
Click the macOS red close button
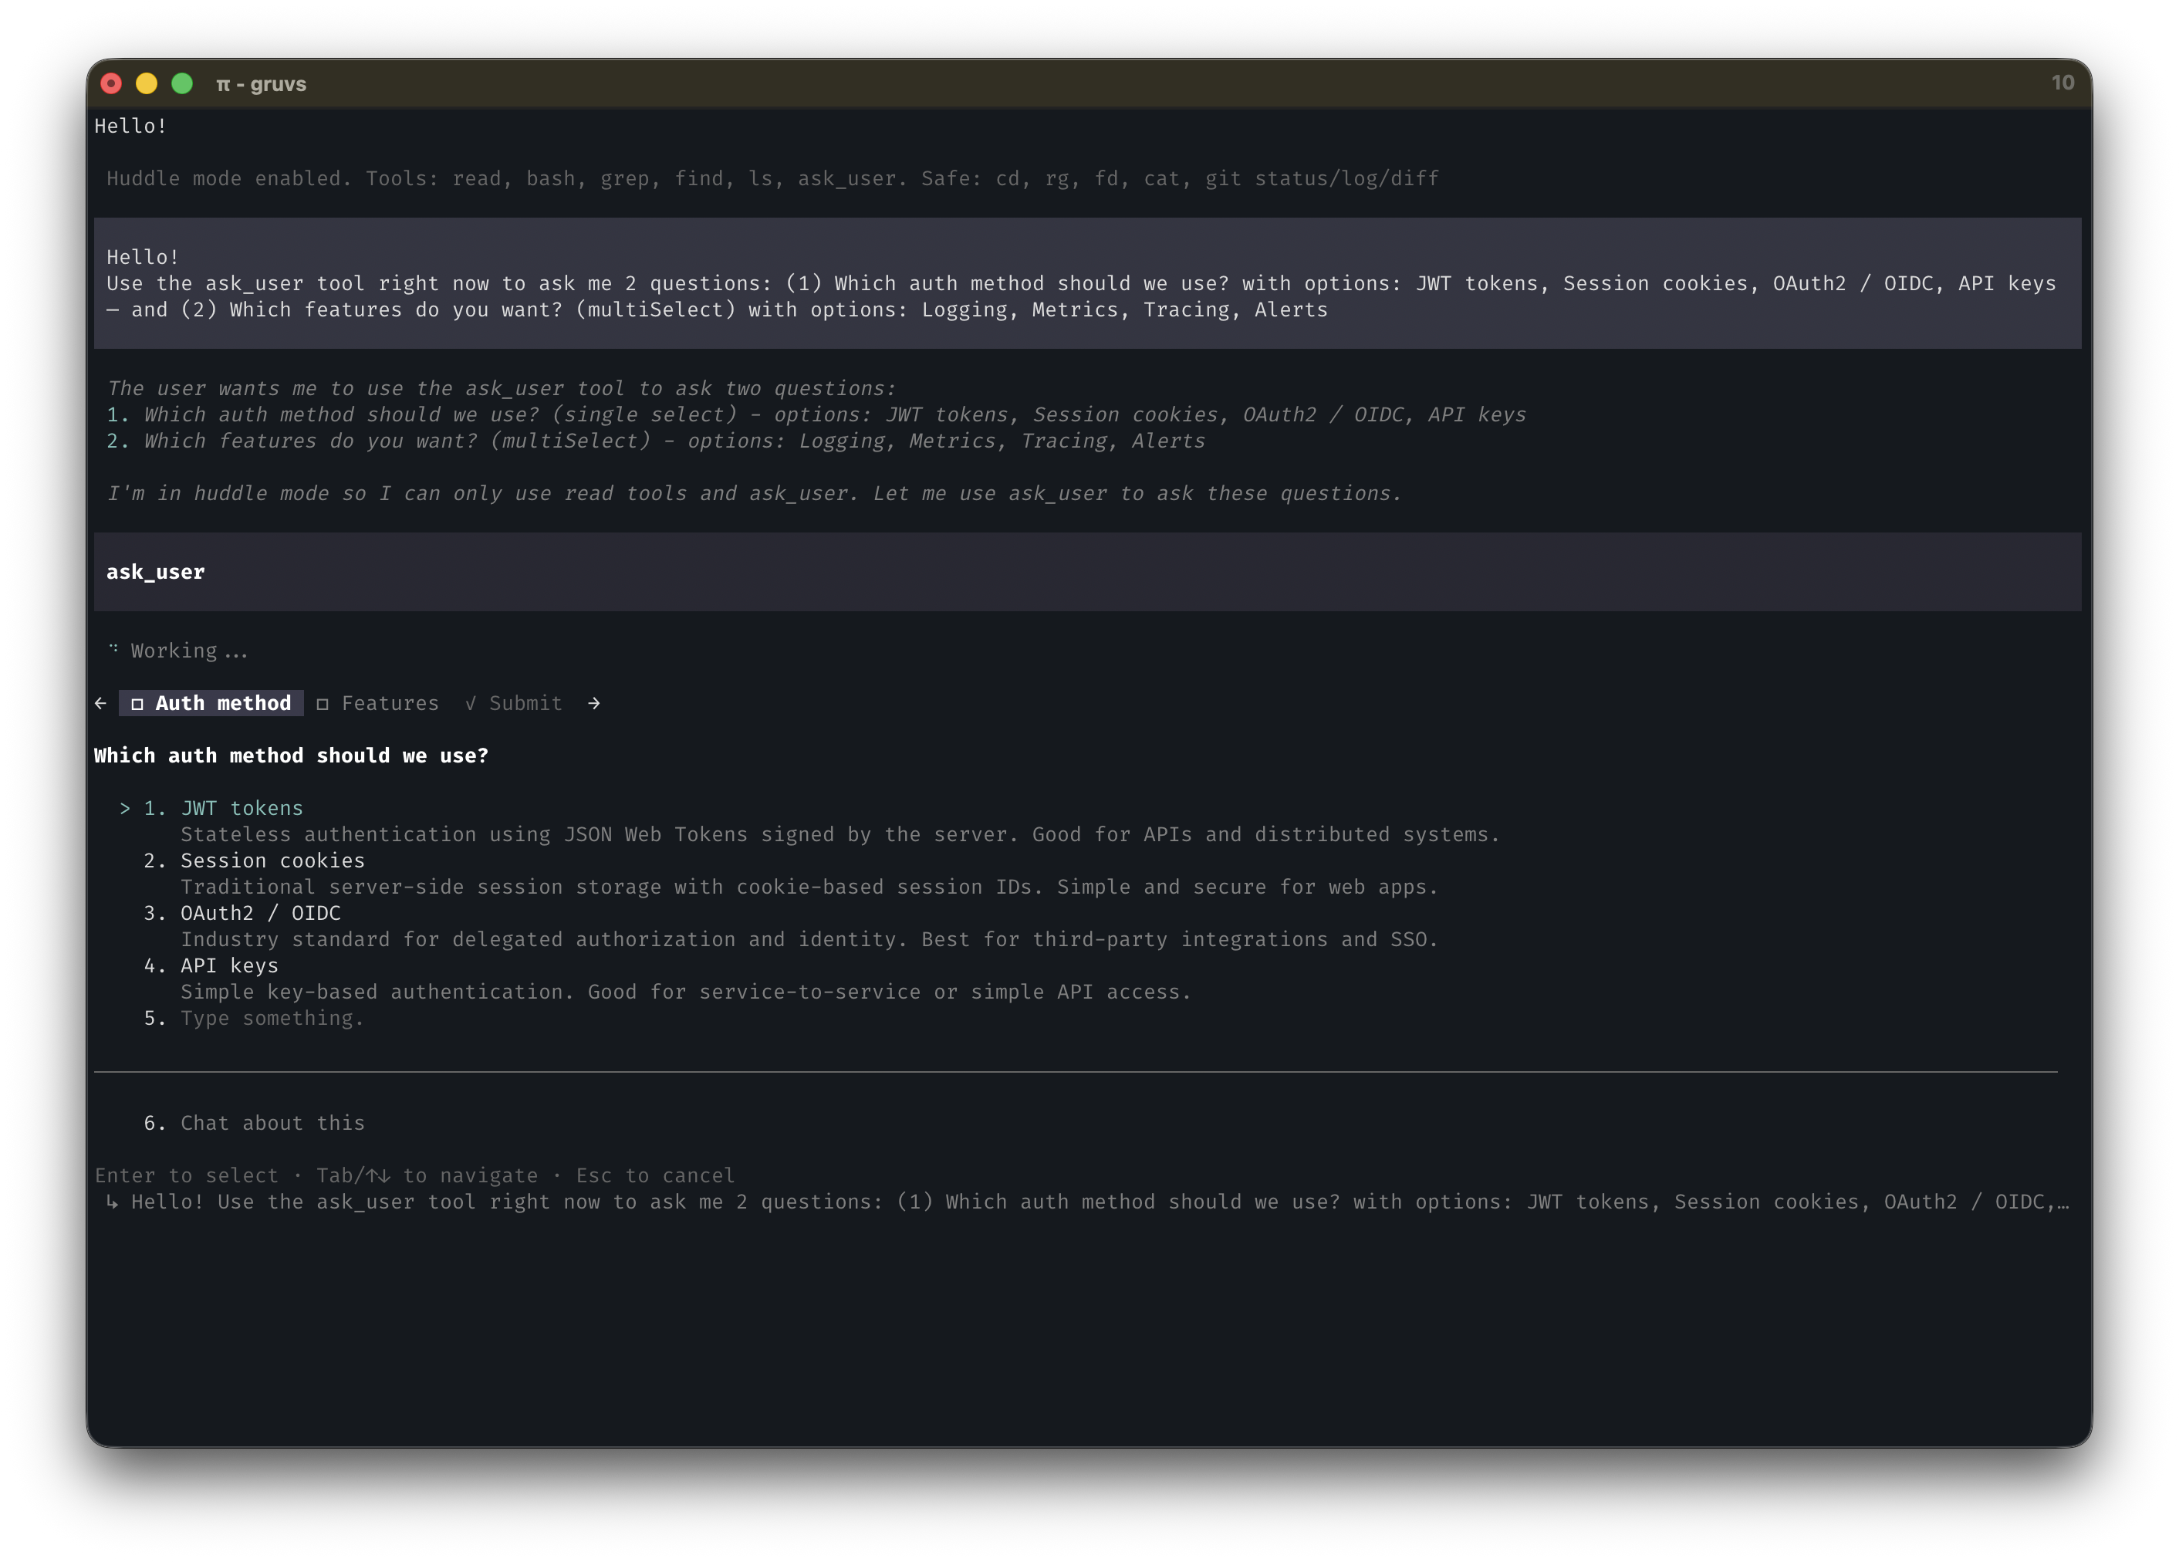(111, 83)
